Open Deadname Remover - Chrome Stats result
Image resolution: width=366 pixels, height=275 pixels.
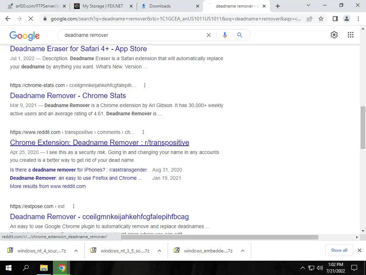pos(68,95)
